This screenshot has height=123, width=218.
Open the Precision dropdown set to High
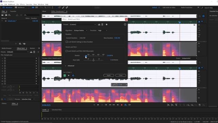pos(103,30)
